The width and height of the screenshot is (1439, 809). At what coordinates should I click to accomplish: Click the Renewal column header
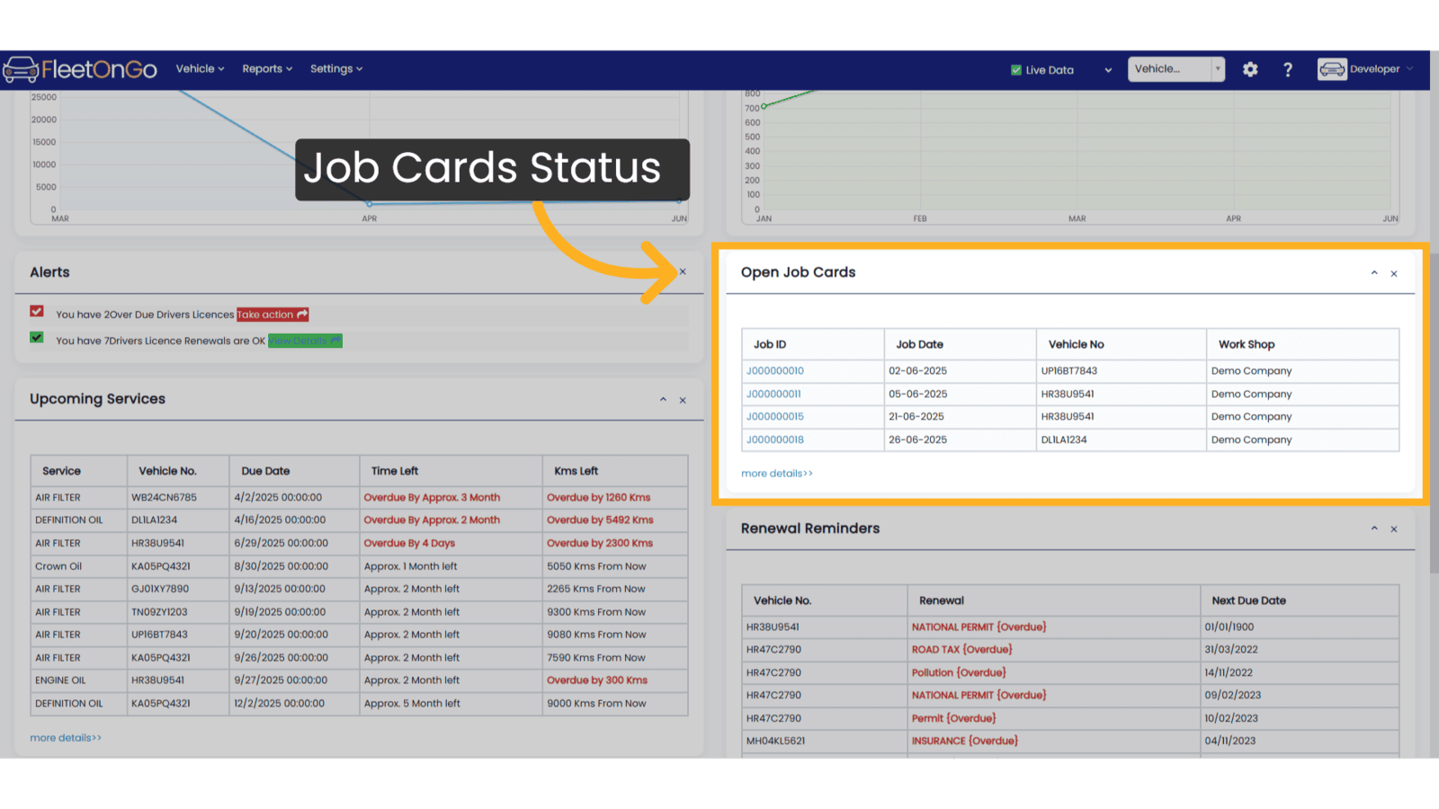tap(1053, 600)
